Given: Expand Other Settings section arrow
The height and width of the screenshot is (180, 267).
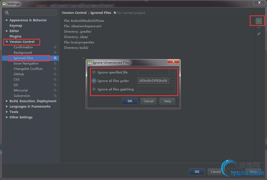Looking at the screenshot, I should pyautogui.click(x=7, y=117).
